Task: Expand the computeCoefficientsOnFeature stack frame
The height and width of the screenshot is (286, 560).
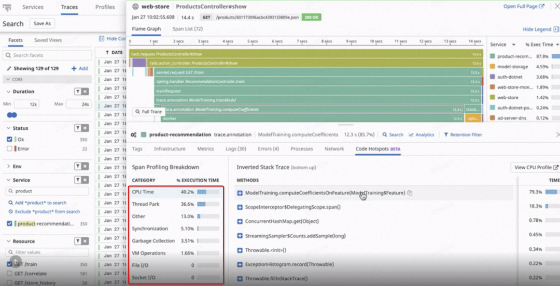Action: click(240, 193)
